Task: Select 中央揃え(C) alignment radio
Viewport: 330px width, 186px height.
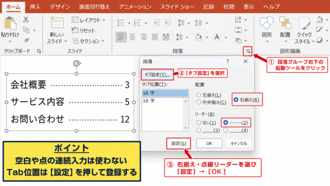Action: pos(199,102)
